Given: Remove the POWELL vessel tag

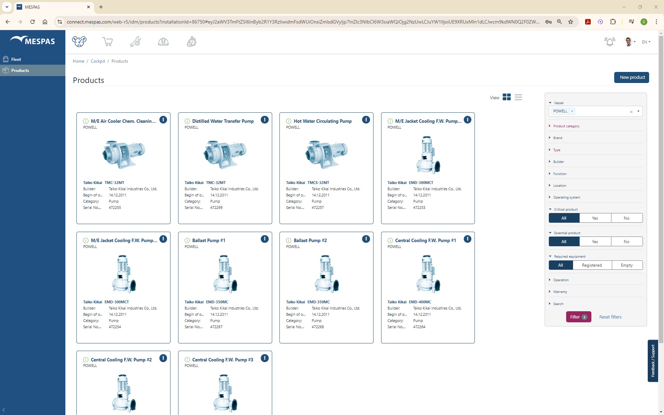Looking at the screenshot, I should click(572, 111).
